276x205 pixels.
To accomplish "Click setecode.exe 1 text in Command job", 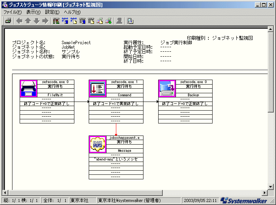I will tap(125, 82).
